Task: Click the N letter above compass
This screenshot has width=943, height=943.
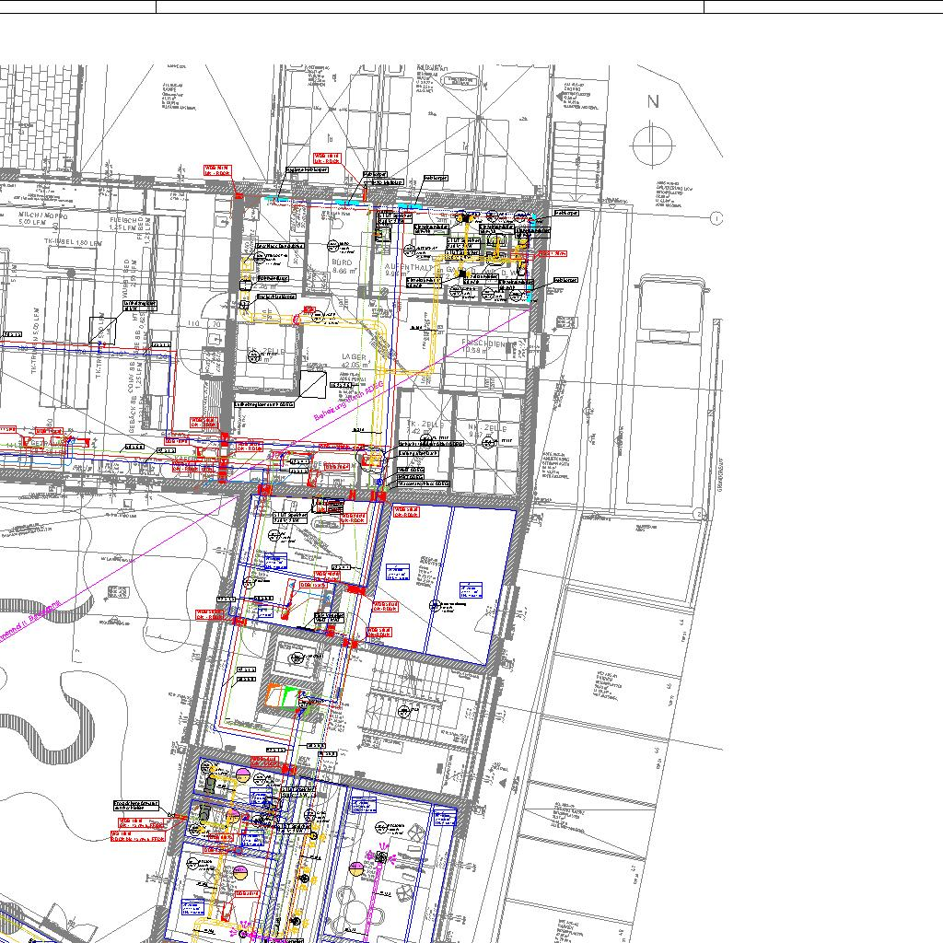Action: point(653,102)
